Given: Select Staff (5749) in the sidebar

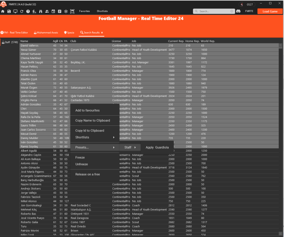Looking at the screenshot, I should coord(10,42).
